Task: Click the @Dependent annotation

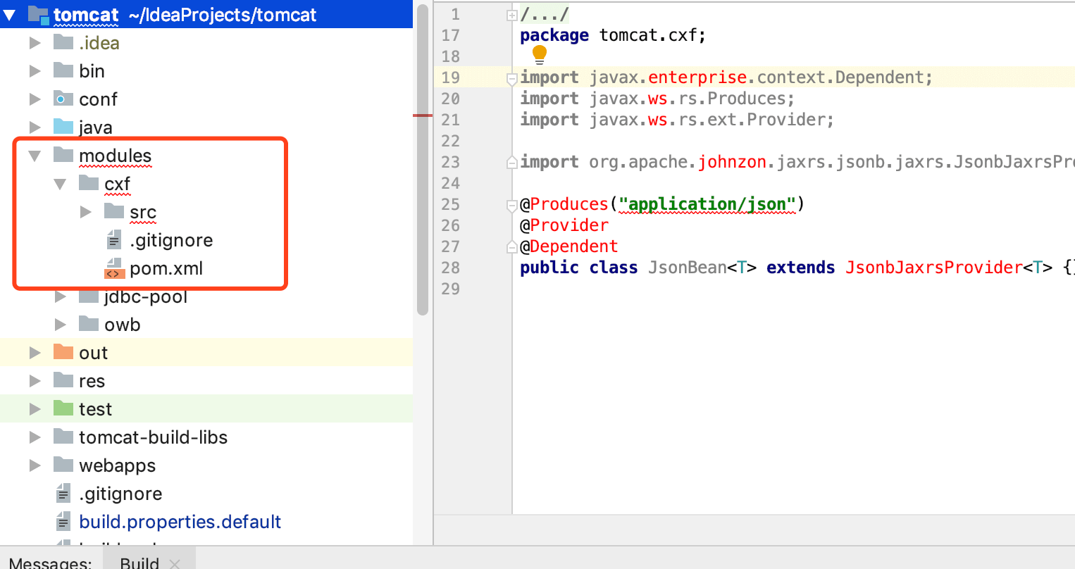Action: pyautogui.click(x=569, y=246)
